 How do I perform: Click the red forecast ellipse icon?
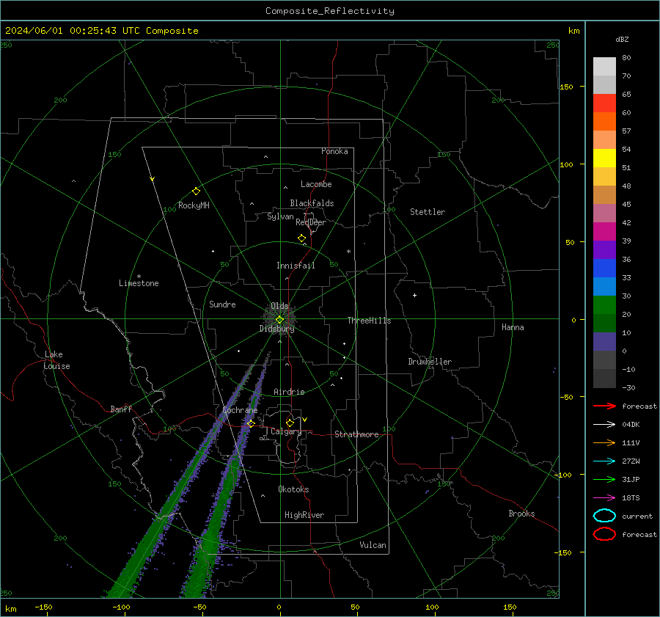click(x=604, y=534)
